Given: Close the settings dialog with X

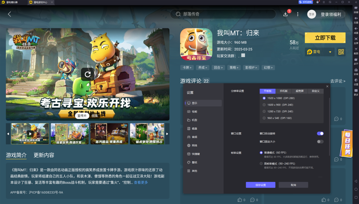Looking at the screenshot, I should tap(327, 86).
